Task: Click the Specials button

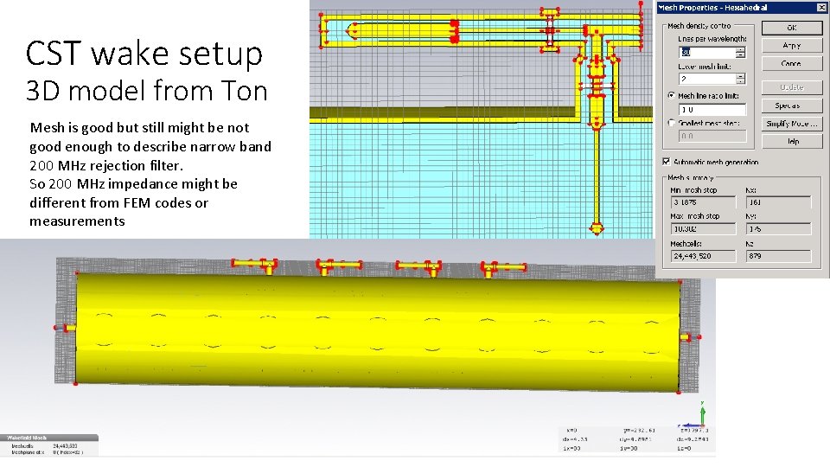Action: [x=791, y=106]
